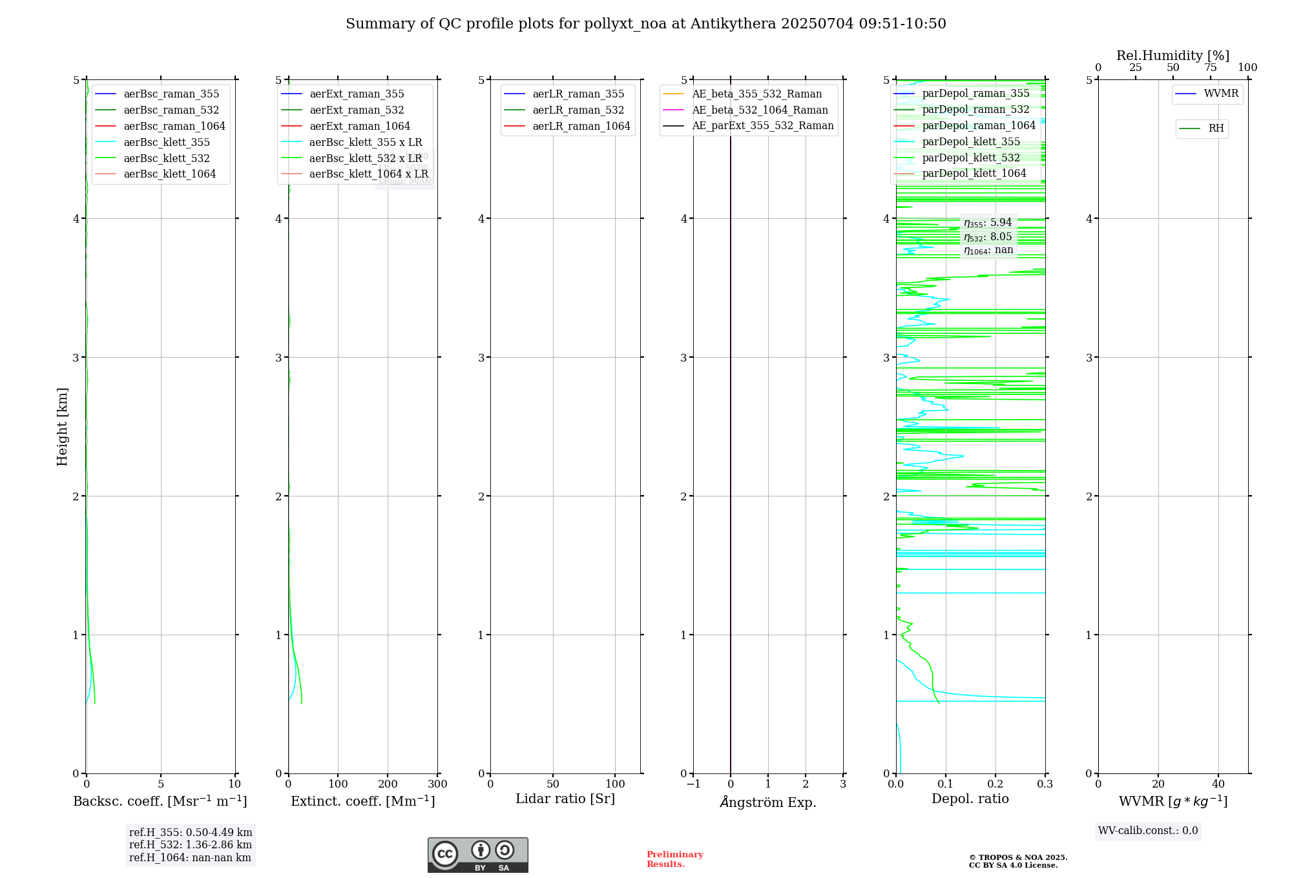Click the η1064: nan annotation
The width and height of the screenshot is (1292, 878).
click(x=988, y=250)
